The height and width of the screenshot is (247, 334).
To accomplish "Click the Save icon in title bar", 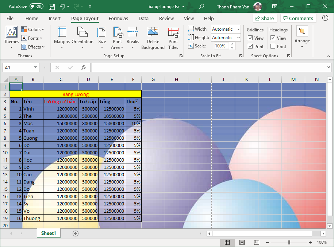I will point(52,7).
